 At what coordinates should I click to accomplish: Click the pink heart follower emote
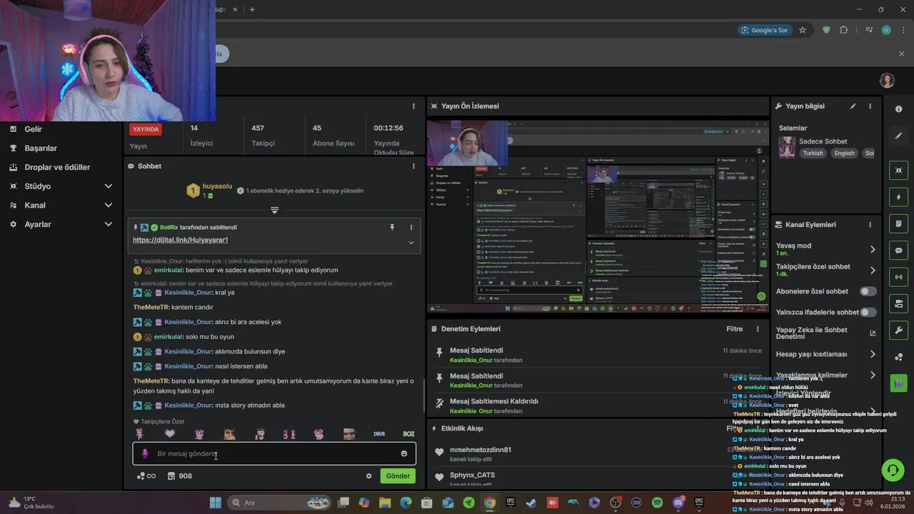point(169,433)
